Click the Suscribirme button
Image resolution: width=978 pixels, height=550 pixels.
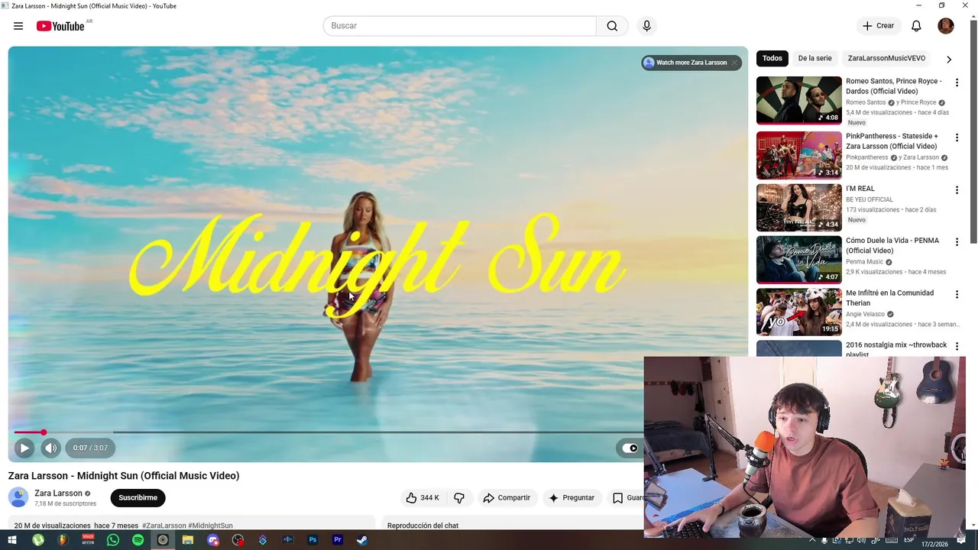pyautogui.click(x=138, y=497)
